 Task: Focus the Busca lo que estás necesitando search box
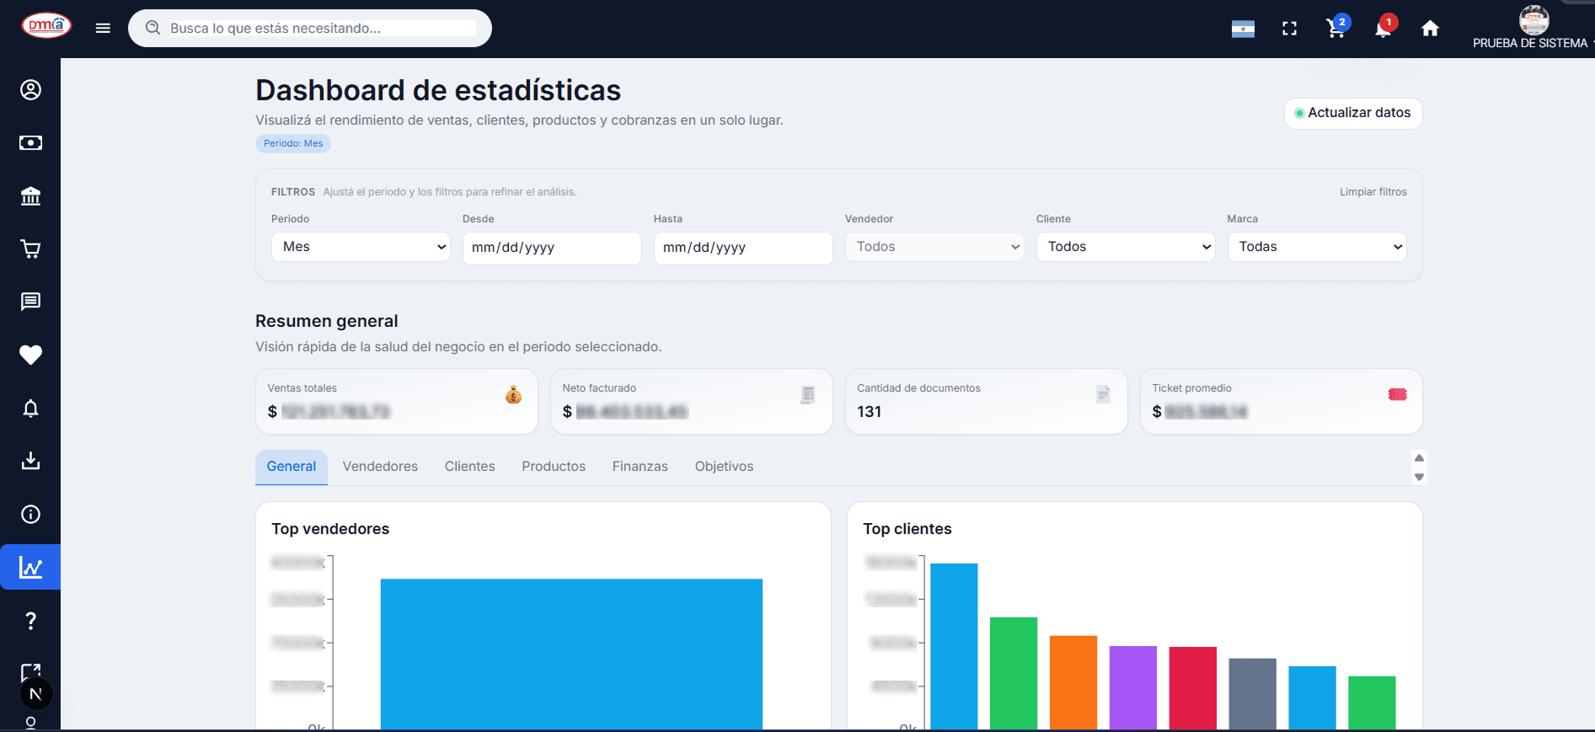(323, 29)
